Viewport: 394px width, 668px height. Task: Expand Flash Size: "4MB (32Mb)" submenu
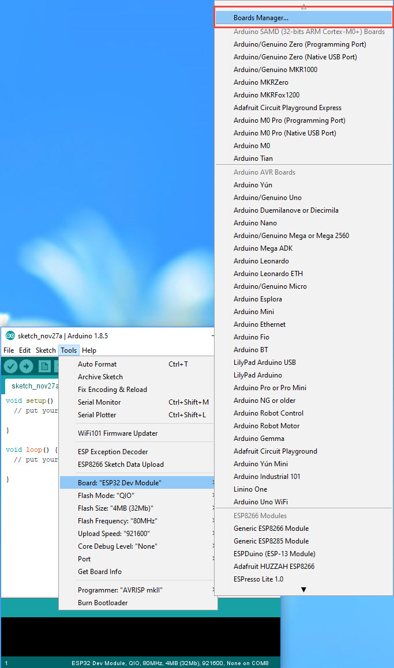tap(138, 508)
